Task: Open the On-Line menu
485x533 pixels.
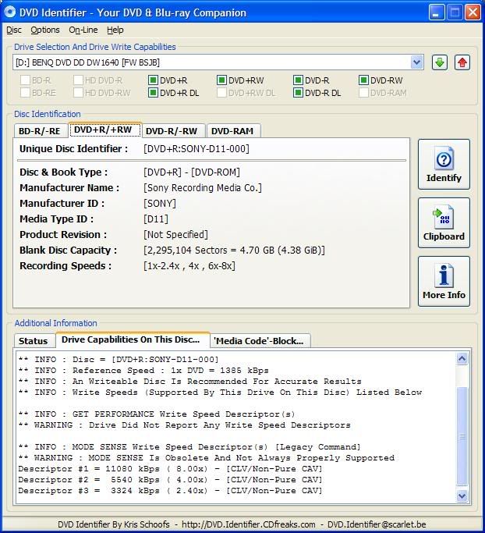Action: [x=83, y=30]
